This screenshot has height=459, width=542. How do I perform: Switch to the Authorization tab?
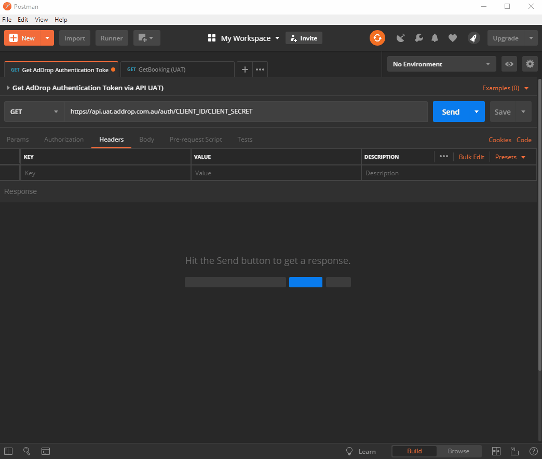pyautogui.click(x=64, y=139)
